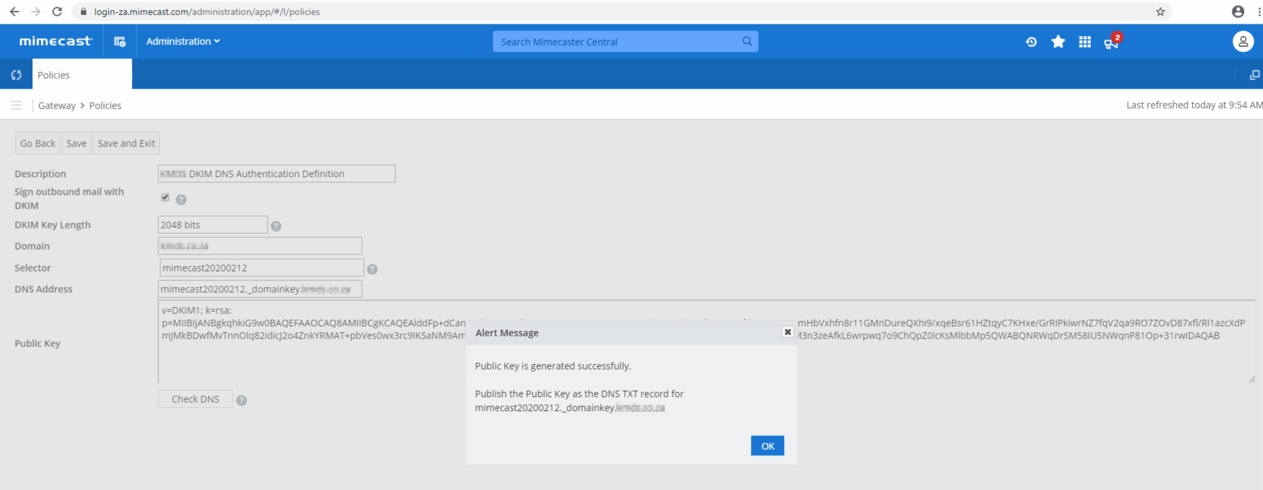Image resolution: width=1263 pixels, height=490 pixels.
Task: Open the DKIM Key Length selector
Action: pos(213,225)
